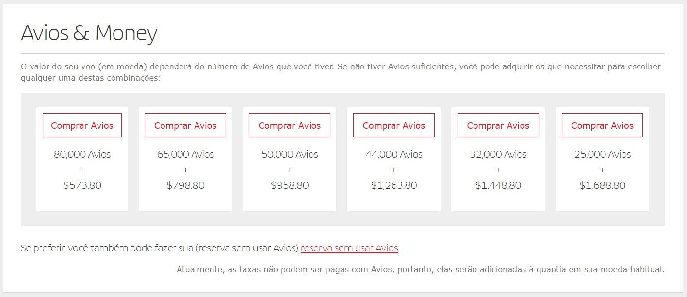Click the $1,263.80 price text
The width and height of the screenshot is (687, 297).
394,185
